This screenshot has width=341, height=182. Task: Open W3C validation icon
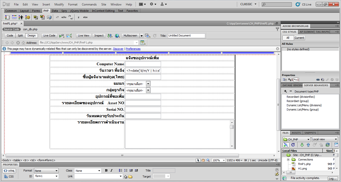coord(69,36)
